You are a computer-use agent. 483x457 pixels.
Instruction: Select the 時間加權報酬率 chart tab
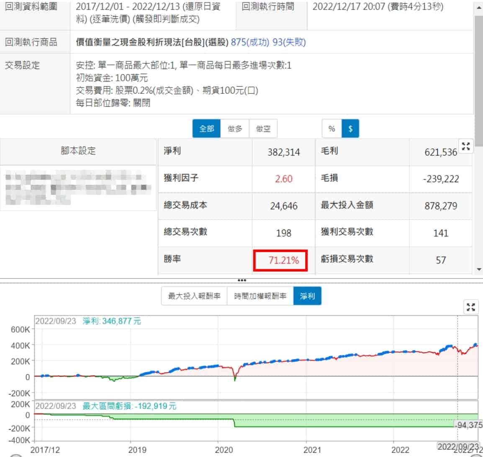click(260, 296)
